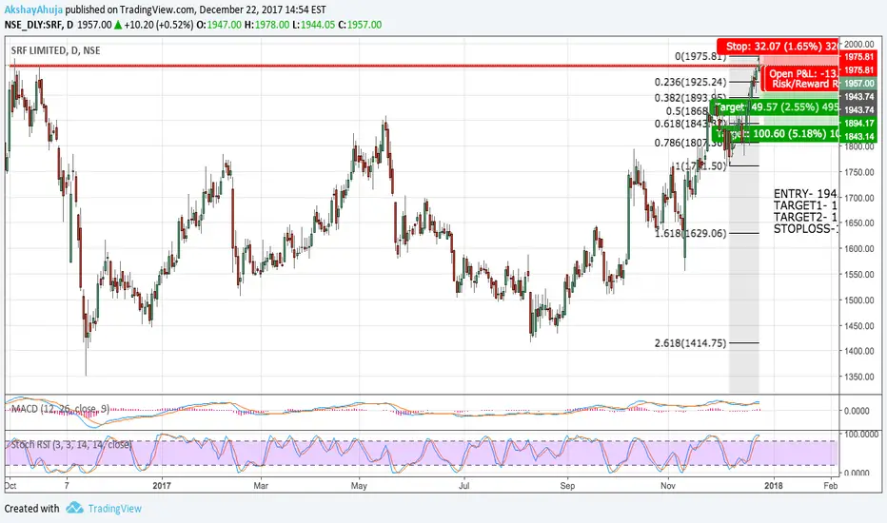Click the 1350.00 price axis label
Viewport: 887px width, 523px height.
tap(859, 377)
